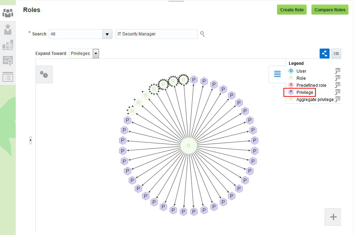Open the Users tab in left sidebar
The image size is (354, 235).
8,29
